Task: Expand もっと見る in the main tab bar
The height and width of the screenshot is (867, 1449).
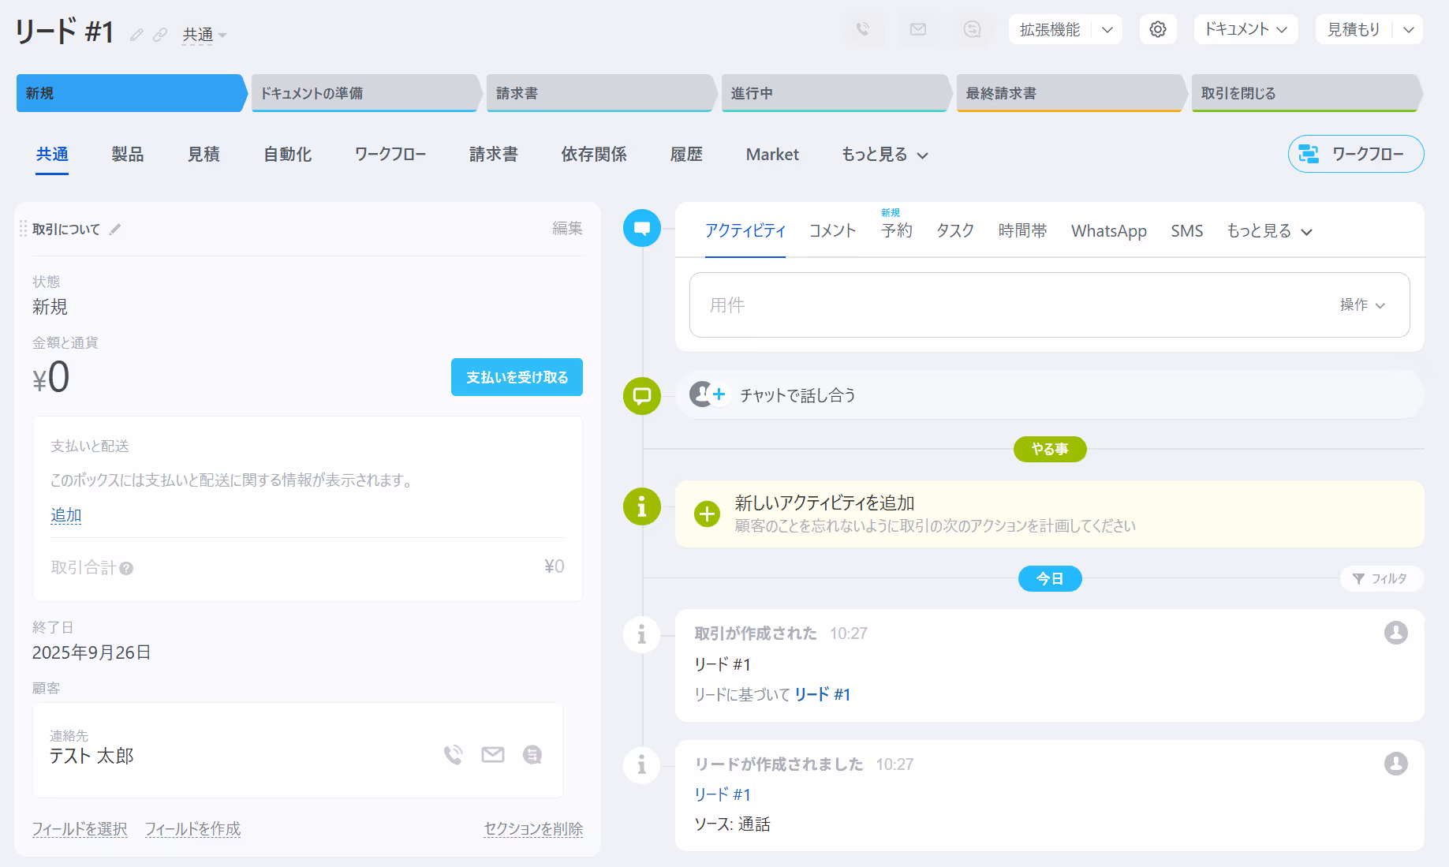Action: pyautogui.click(x=885, y=155)
